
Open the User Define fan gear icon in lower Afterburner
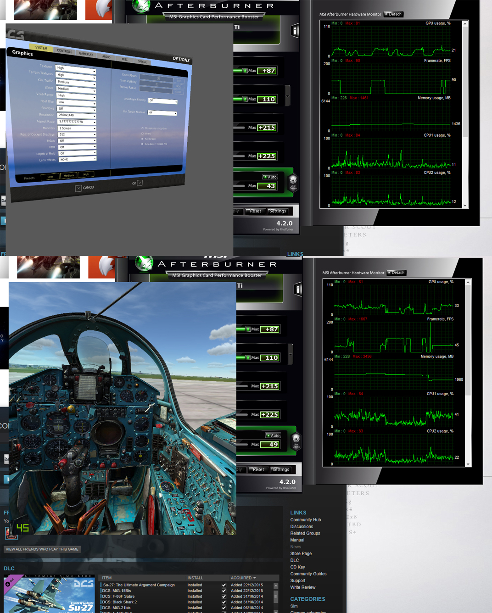tap(296, 440)
